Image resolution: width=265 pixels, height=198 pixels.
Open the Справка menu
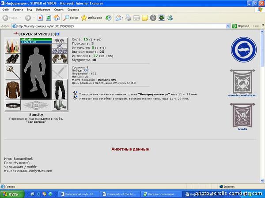click(x=73, y=10)
